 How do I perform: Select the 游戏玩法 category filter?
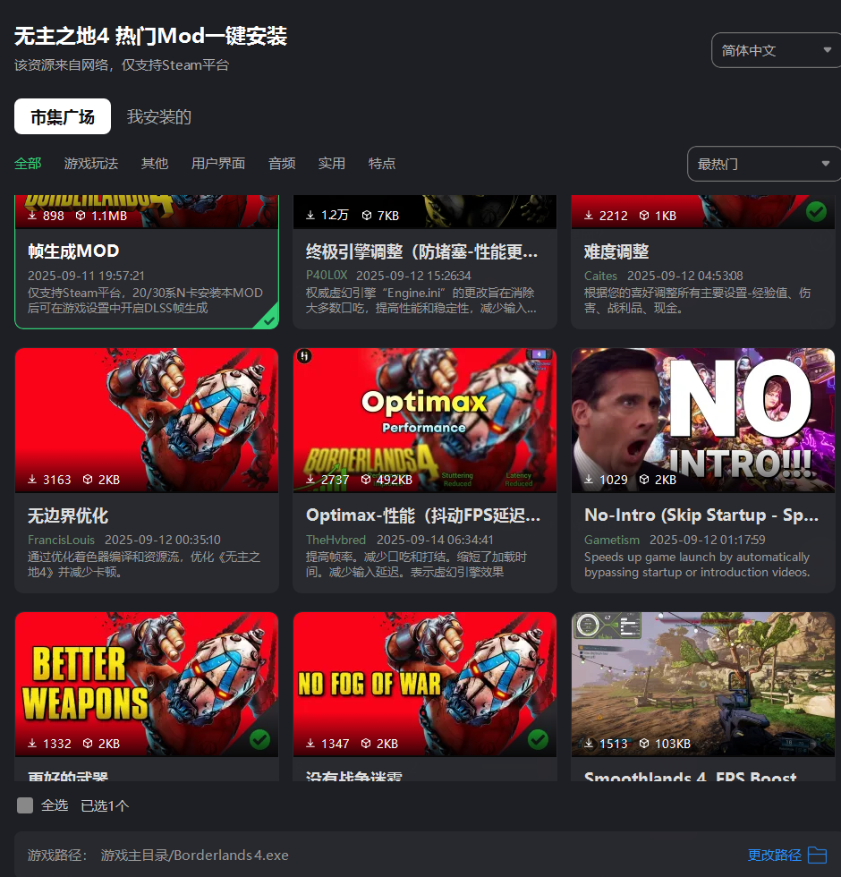click(90, 164)
